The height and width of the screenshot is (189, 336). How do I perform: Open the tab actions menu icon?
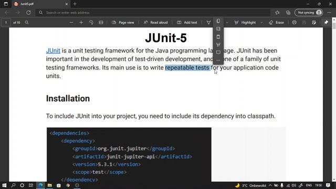tap(6, 4)
